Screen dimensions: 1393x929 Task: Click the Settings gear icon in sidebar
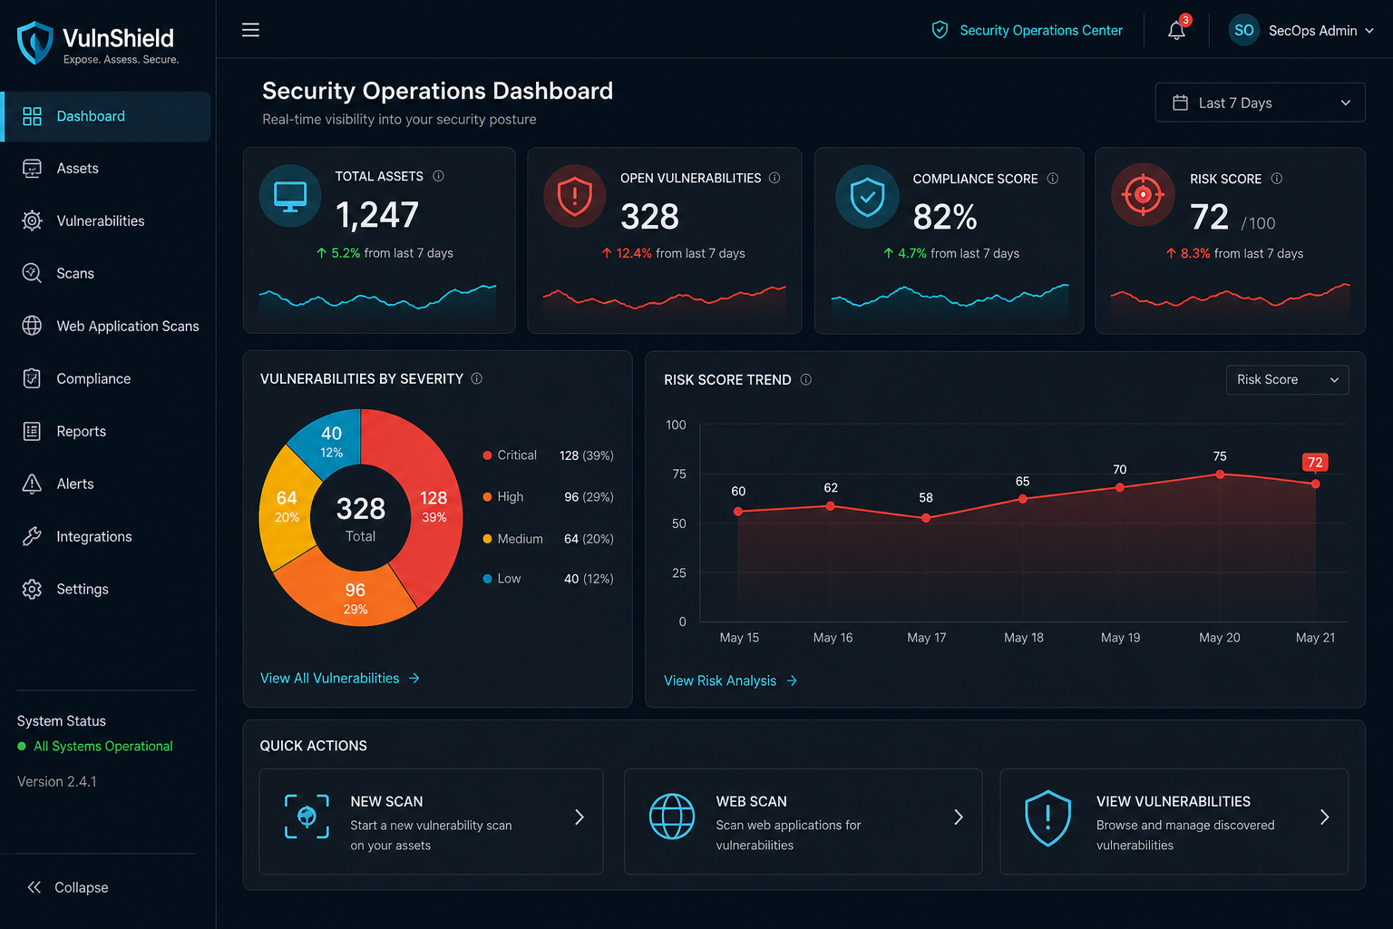tap(32, 589)
